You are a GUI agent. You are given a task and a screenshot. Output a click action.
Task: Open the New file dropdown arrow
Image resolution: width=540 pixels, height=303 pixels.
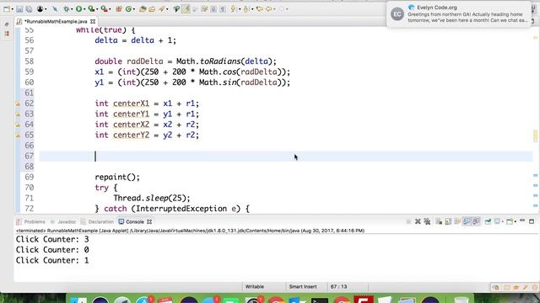pos(13,9)
